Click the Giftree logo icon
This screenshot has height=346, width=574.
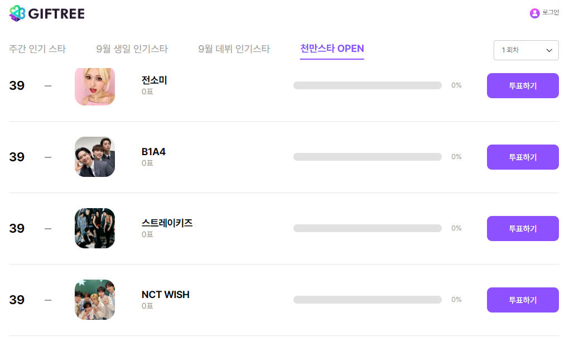coord(17,13)
